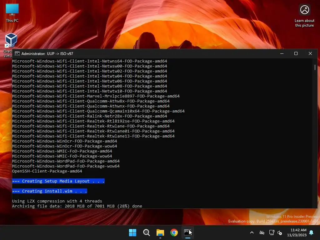Open taskbar Search
Viewport: 320px width, 240px height.
tap(146, 232)
